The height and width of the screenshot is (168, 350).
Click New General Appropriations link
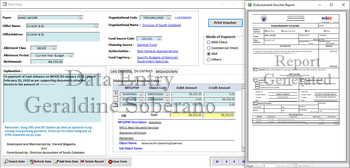click(158, 51)
